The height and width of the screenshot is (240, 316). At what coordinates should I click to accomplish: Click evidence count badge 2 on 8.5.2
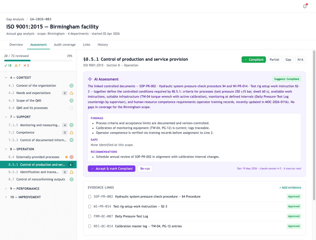tap(65, 172)
